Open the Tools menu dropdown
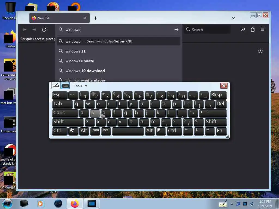Viewport: 279px width, 209px height. tap(80, 86)
